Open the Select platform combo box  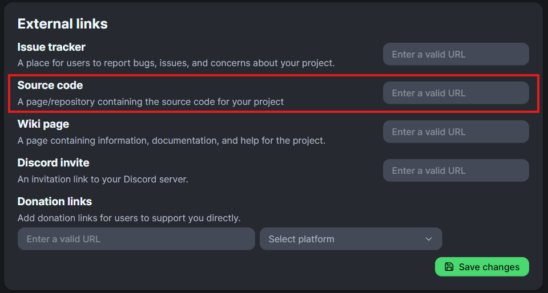click(x=350, y=239)
